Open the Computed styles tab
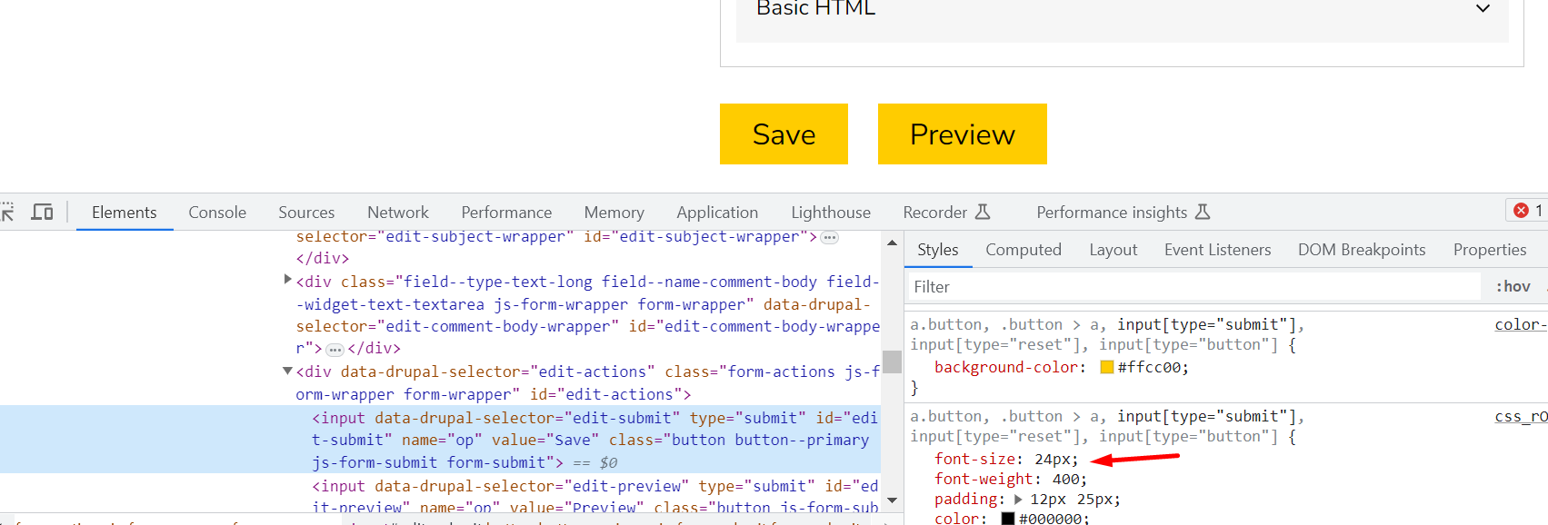Viewport: 1548px width, 525px height. point(1023,250)
